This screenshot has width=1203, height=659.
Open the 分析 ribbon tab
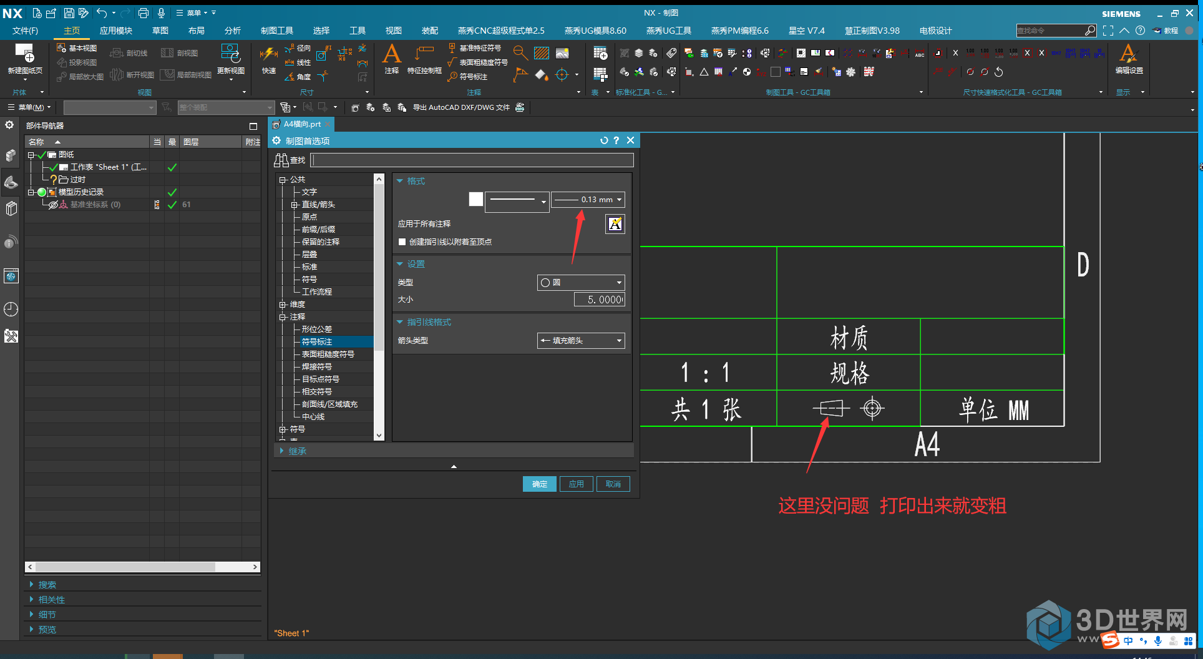[x=233, y=31]
